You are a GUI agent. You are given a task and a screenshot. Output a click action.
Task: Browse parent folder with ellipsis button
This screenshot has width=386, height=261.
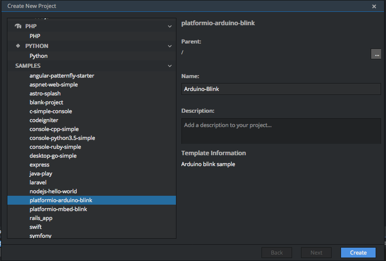coord(376,54)
